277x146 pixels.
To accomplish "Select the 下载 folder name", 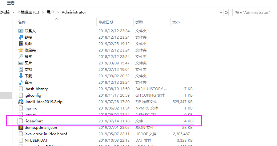I will point(28,76).
